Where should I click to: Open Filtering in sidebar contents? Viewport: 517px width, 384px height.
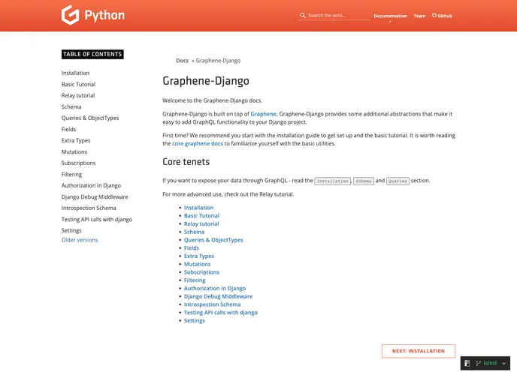71,175
